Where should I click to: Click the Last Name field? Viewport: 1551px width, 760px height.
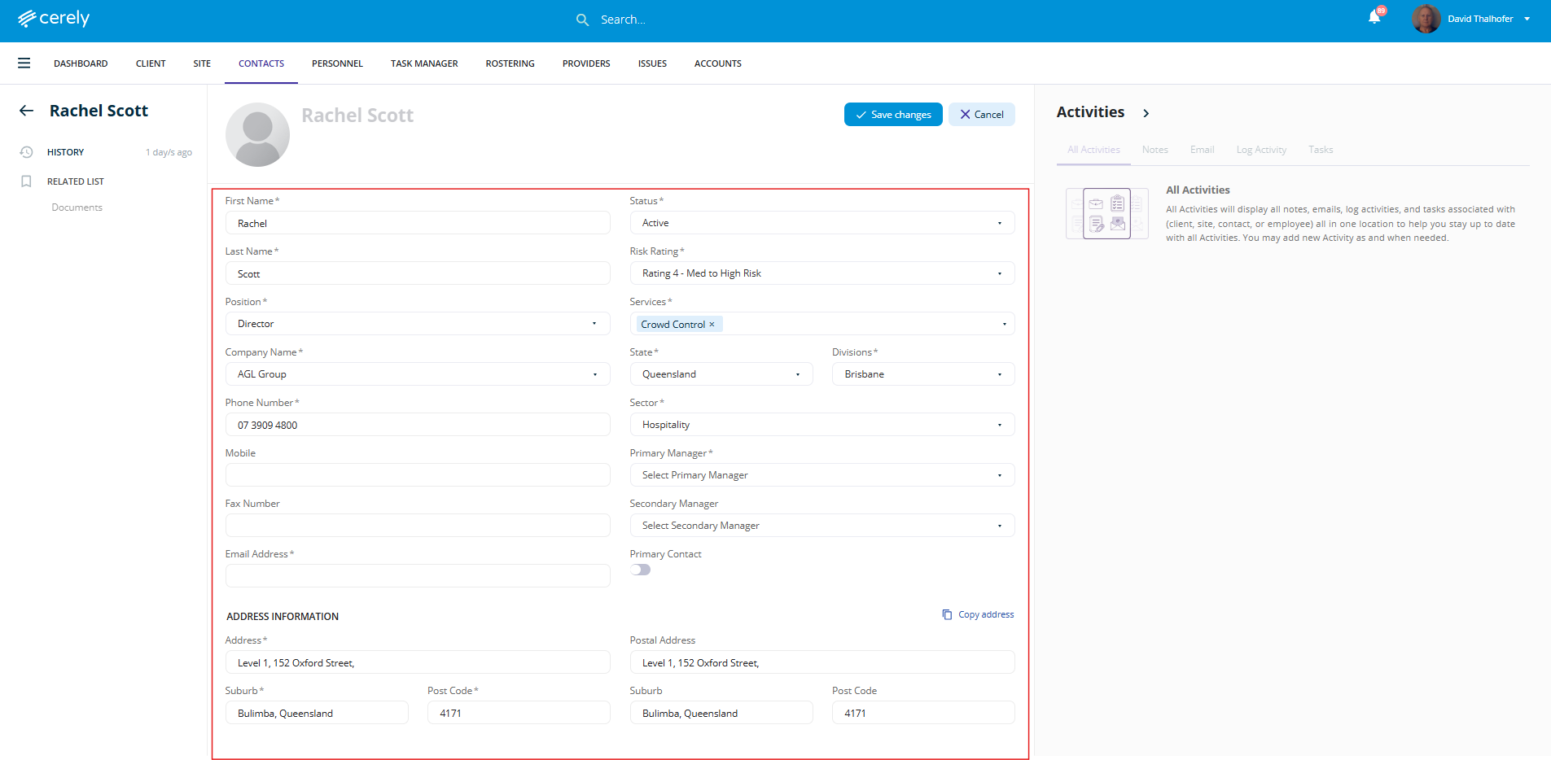click(x=418, y=273)
